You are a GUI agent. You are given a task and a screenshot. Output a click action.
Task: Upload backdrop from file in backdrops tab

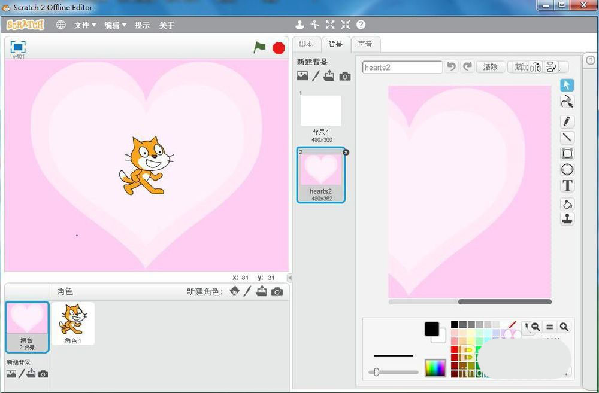click(x=328, y=76)
